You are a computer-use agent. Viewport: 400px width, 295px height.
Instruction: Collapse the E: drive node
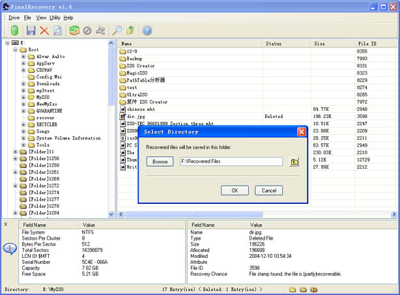(7, 43)
